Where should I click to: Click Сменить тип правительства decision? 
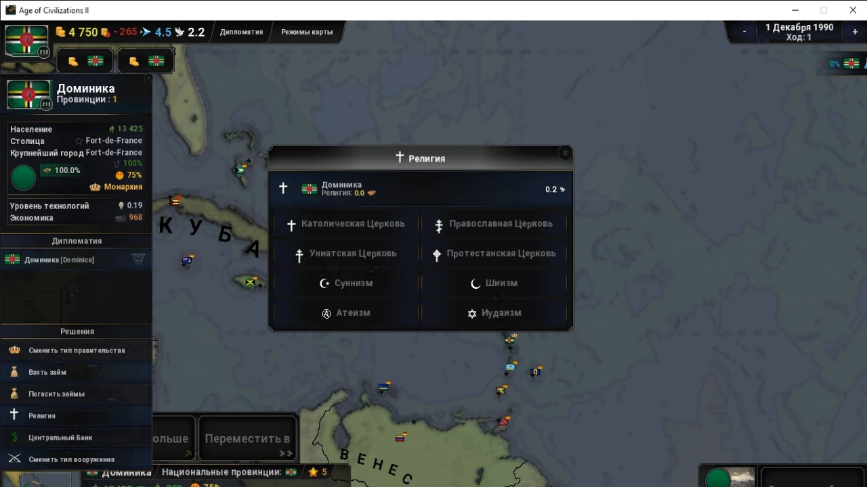(x=77, y=350)
